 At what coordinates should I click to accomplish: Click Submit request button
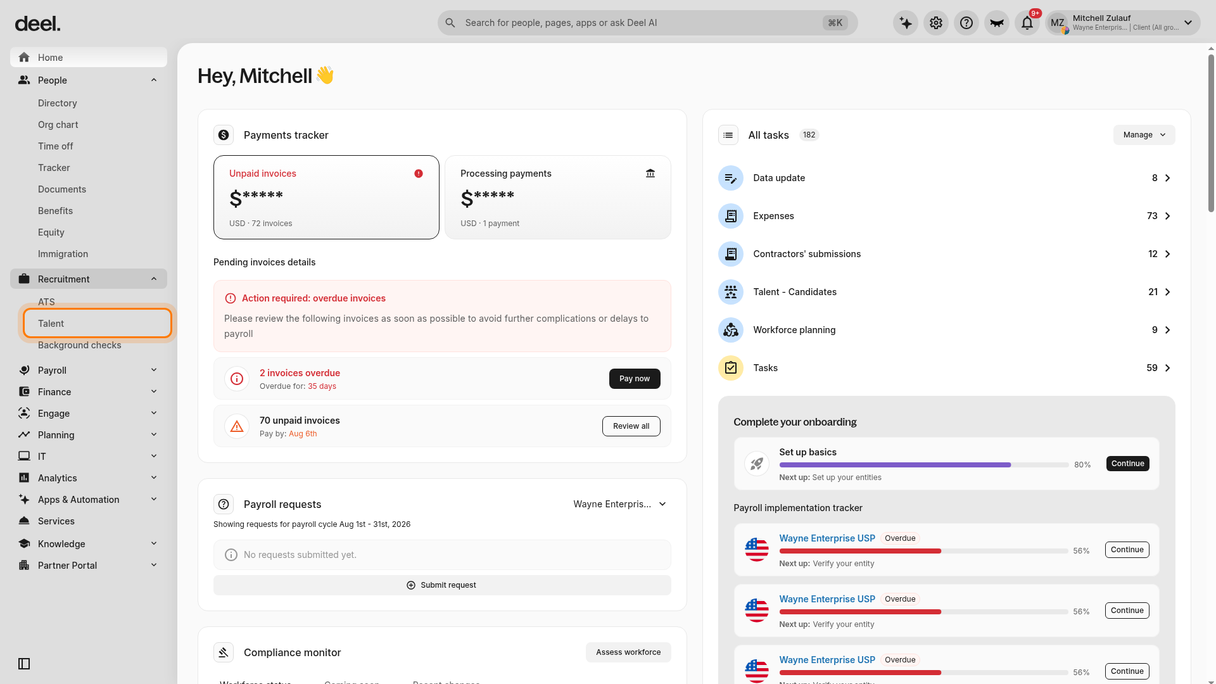(x=442, y=585)
